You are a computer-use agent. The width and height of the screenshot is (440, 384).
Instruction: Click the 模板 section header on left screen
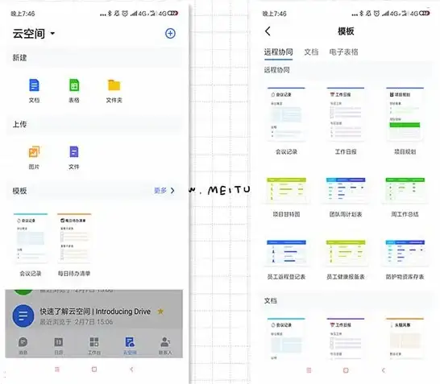click(19, 191)
